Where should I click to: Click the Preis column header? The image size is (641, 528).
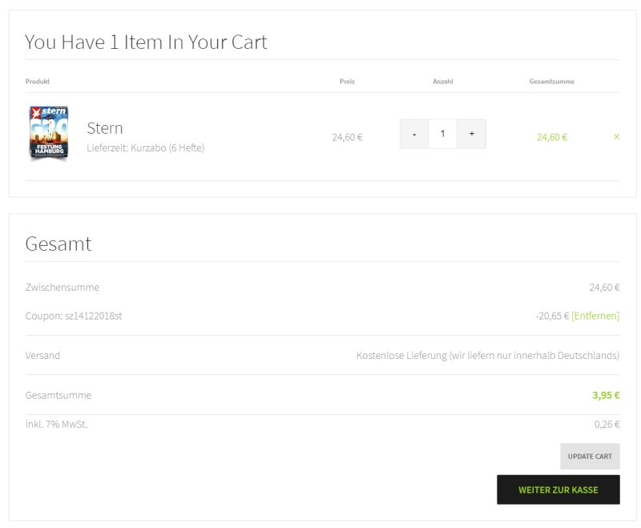coord(347,82)
